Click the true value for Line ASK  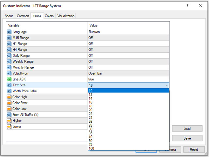point(91,79)
